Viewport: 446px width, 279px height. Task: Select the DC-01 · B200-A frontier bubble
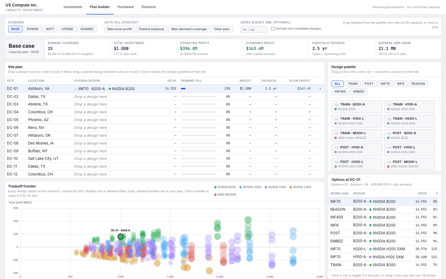click(120, 237)
